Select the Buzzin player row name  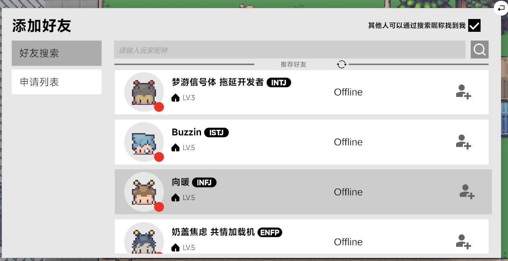pos(186,132)
